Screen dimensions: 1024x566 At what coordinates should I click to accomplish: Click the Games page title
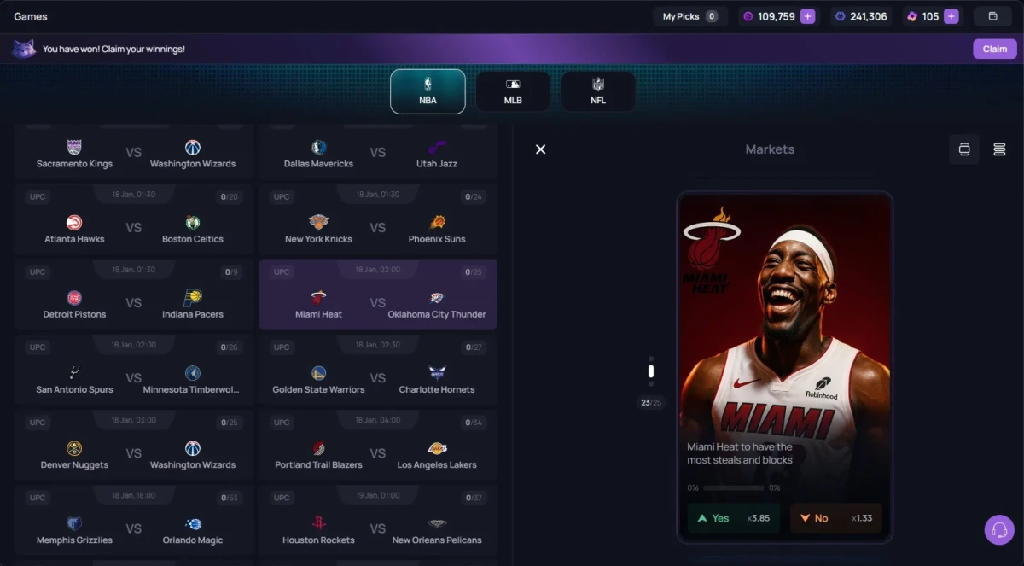coord(31,16)
